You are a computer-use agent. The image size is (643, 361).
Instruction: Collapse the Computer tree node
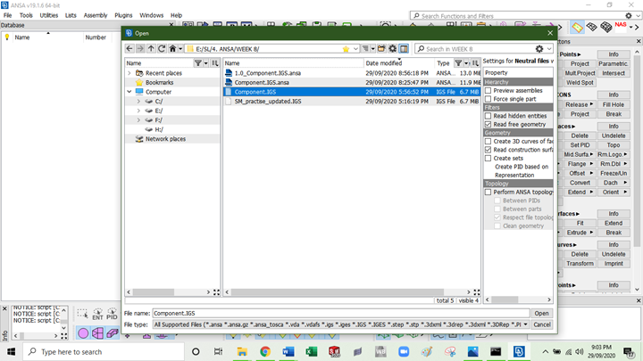pyautogui.click(x=129, y=92)
